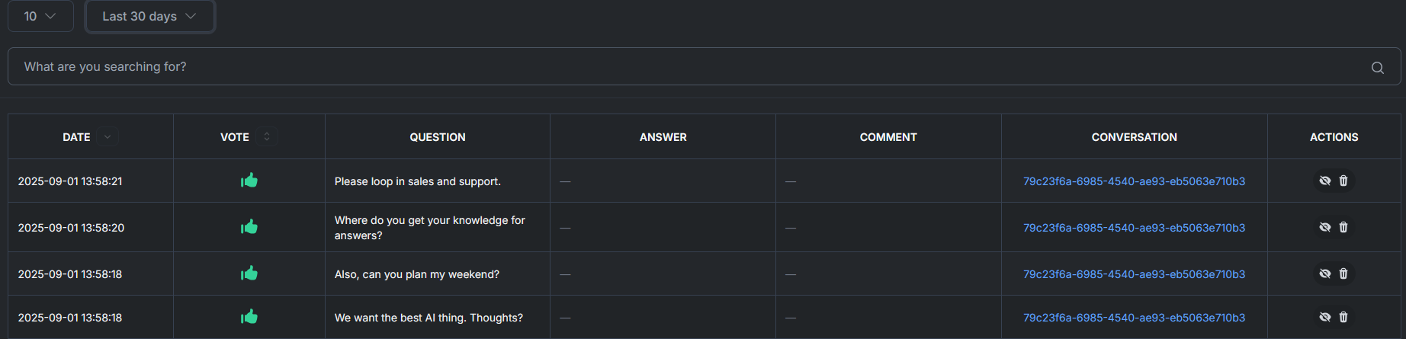Click thumbs-up icon in 'best AI thing' row
The width and height of the screenshot is (1406, 339).
point(249,317)
